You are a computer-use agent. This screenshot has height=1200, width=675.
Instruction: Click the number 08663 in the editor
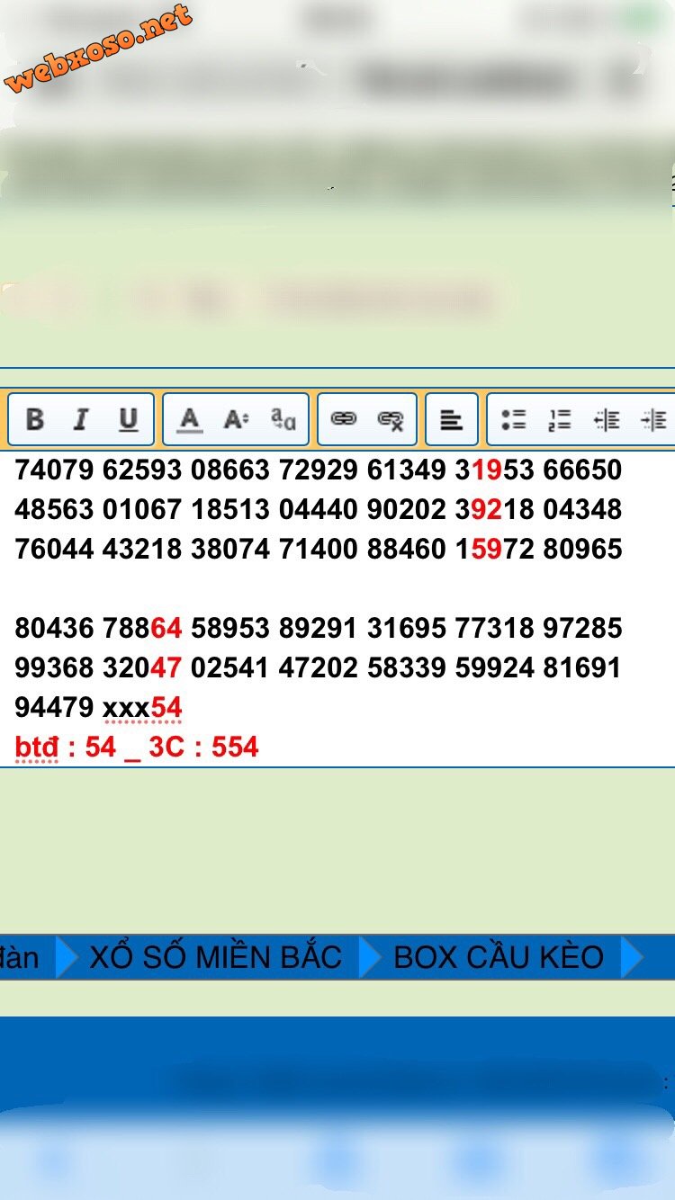(230, 470)
